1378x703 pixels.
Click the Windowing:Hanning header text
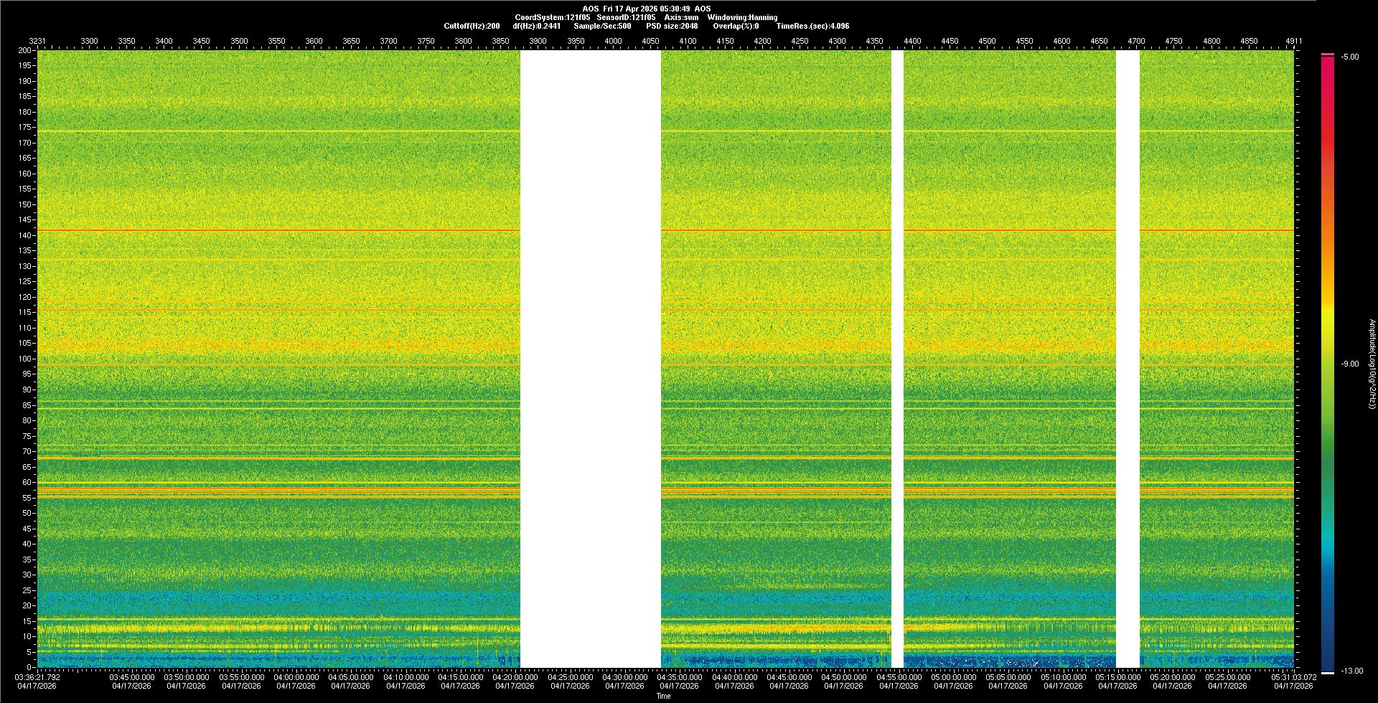pos(741,17)
